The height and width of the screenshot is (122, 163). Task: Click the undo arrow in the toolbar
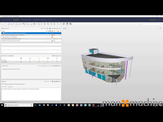2,24
